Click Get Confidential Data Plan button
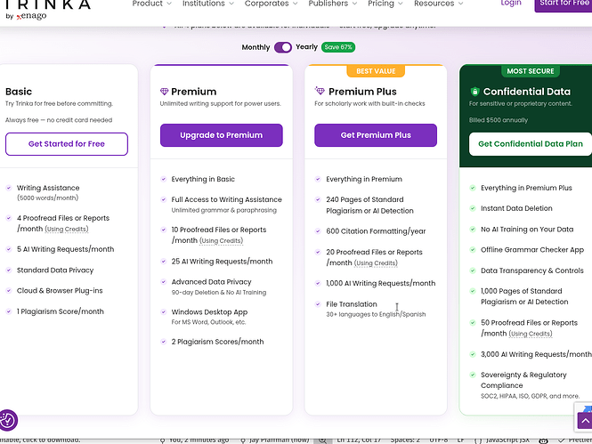The image size is (592, 444). [x=531, y=144]
